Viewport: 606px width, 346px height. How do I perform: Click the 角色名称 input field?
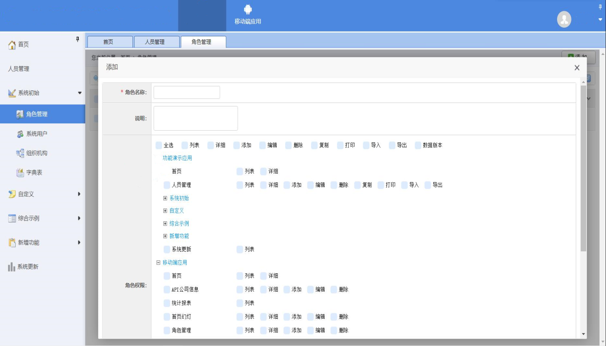187,93
